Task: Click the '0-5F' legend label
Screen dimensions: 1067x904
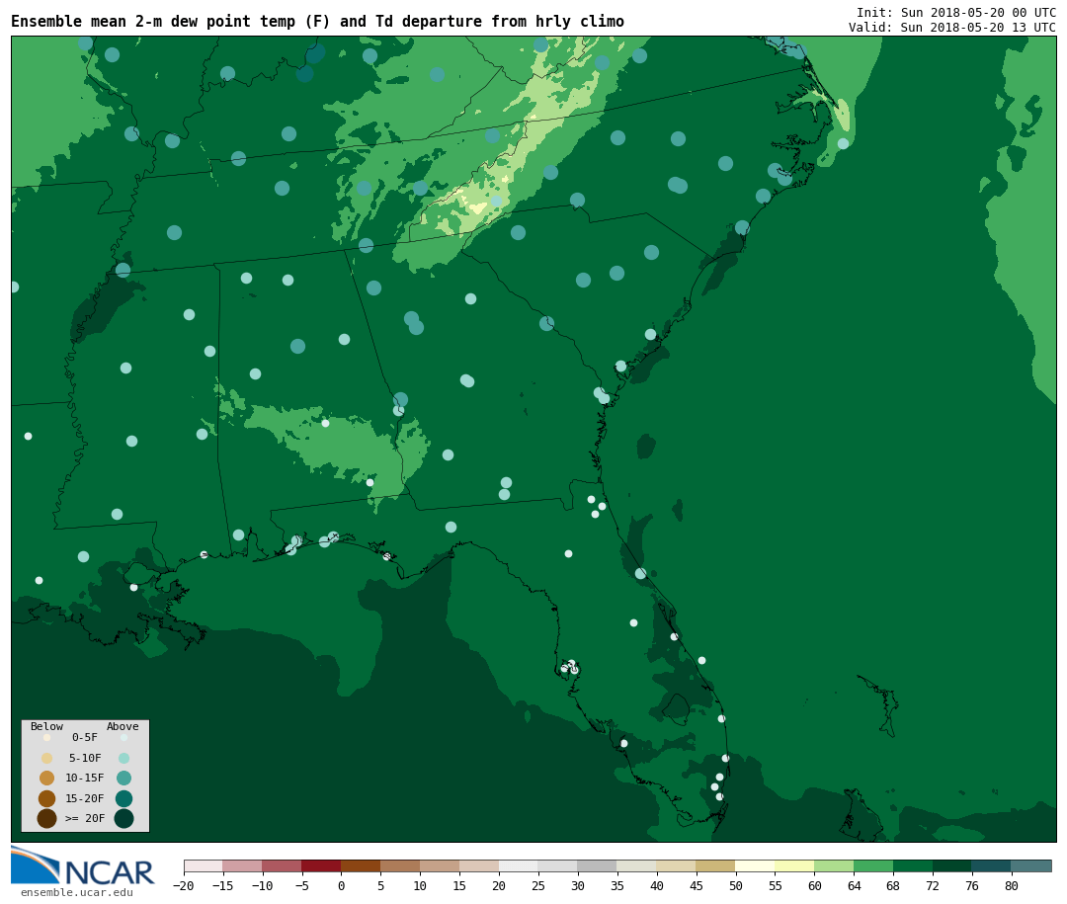Action: point(85,737)
